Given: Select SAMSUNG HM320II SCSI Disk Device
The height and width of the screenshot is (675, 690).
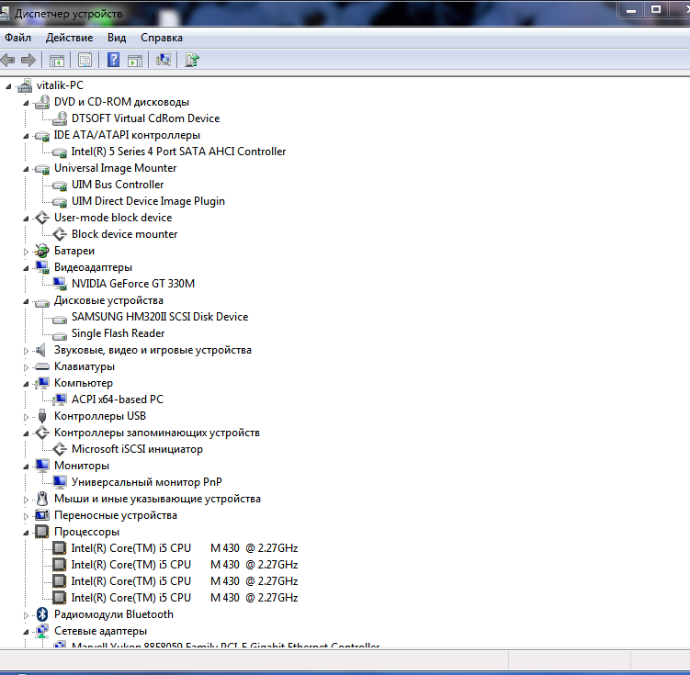Looking at the screenshot, I should click(160, 317).
